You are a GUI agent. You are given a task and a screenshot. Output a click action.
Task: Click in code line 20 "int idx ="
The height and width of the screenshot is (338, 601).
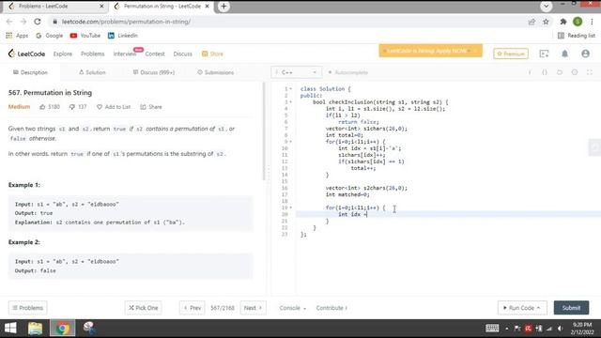353,214
